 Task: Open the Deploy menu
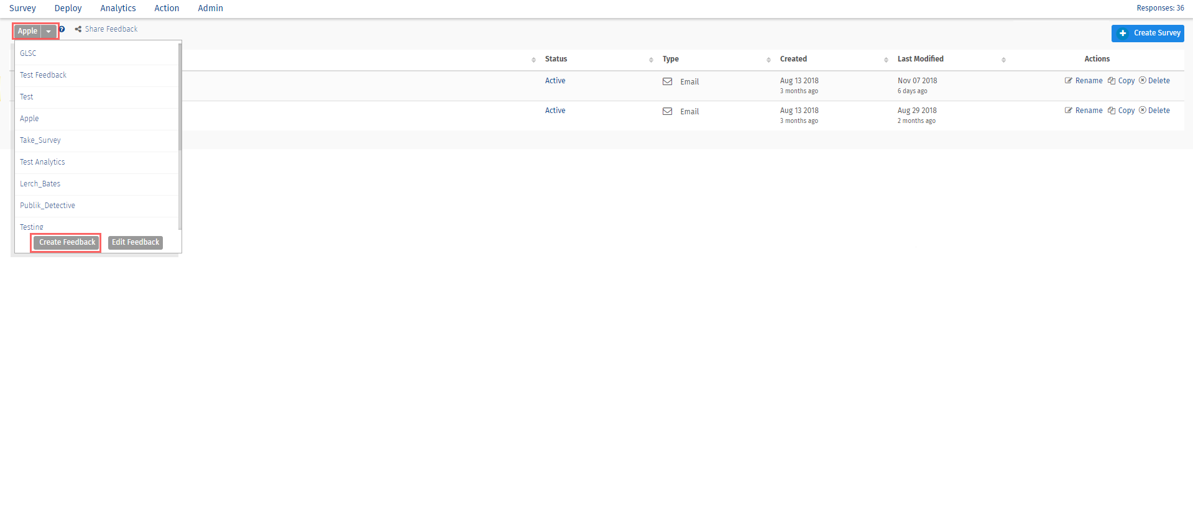(68, 8)
